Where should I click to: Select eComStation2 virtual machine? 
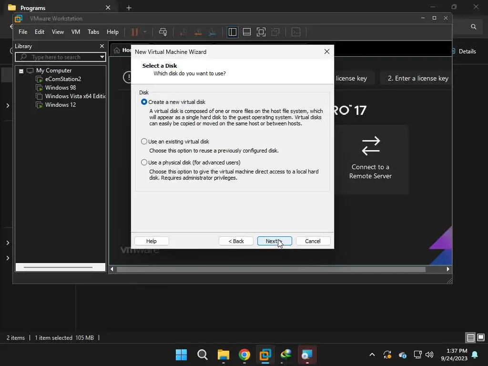coord(63,79)
